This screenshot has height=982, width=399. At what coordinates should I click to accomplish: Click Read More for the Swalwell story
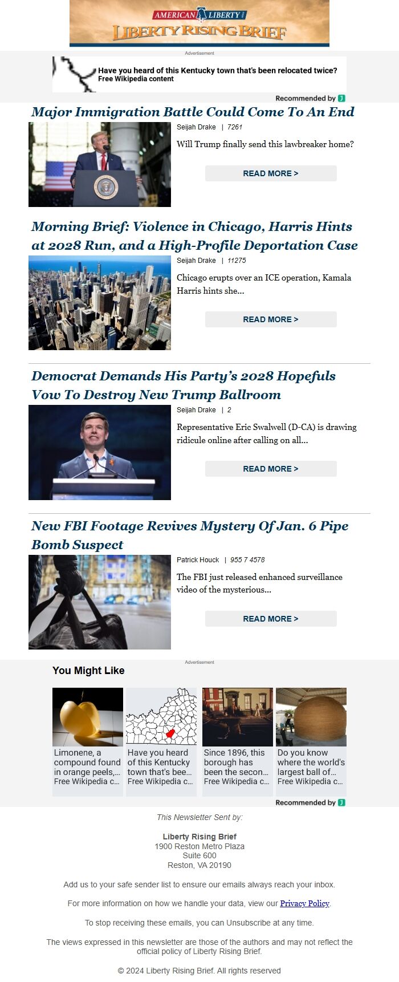[271, 469]
